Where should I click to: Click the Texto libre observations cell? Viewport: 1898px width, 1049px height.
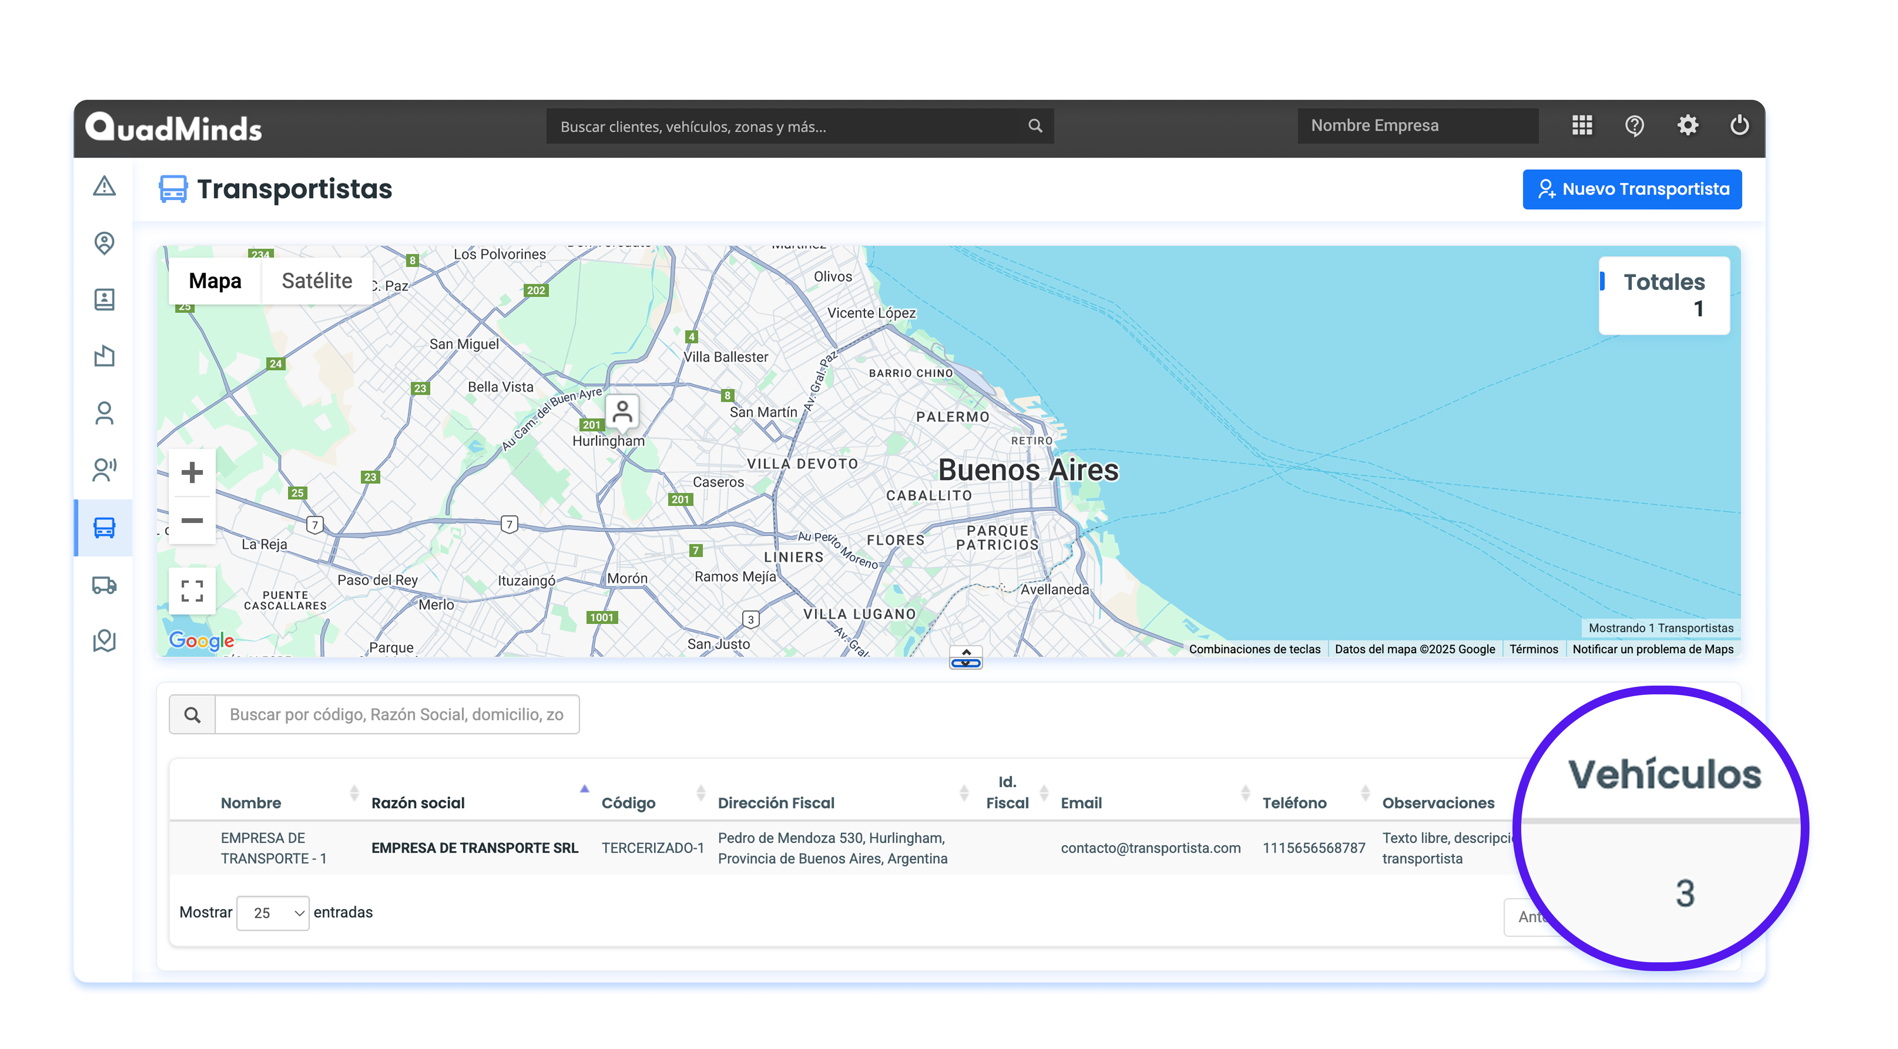point(1447,848)
